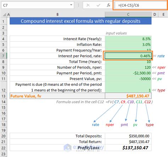Select the cell with value 120

(128, 67)
